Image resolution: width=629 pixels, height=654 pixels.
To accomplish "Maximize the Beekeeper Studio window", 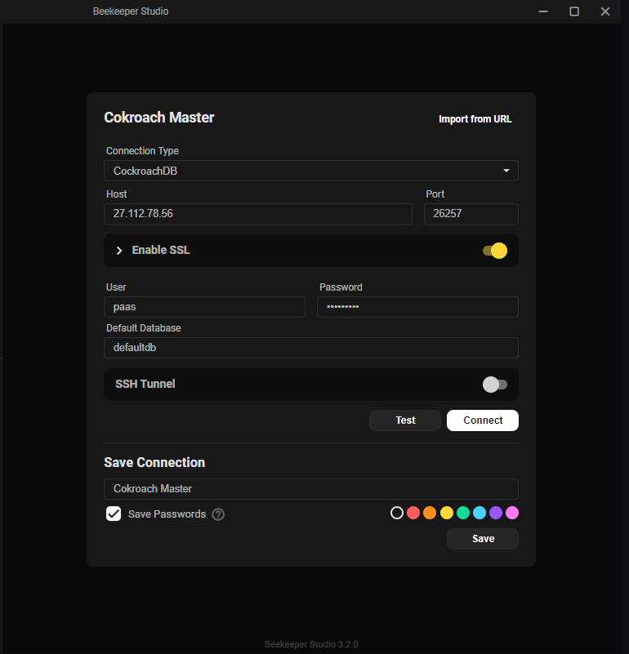I will (574, 11).
